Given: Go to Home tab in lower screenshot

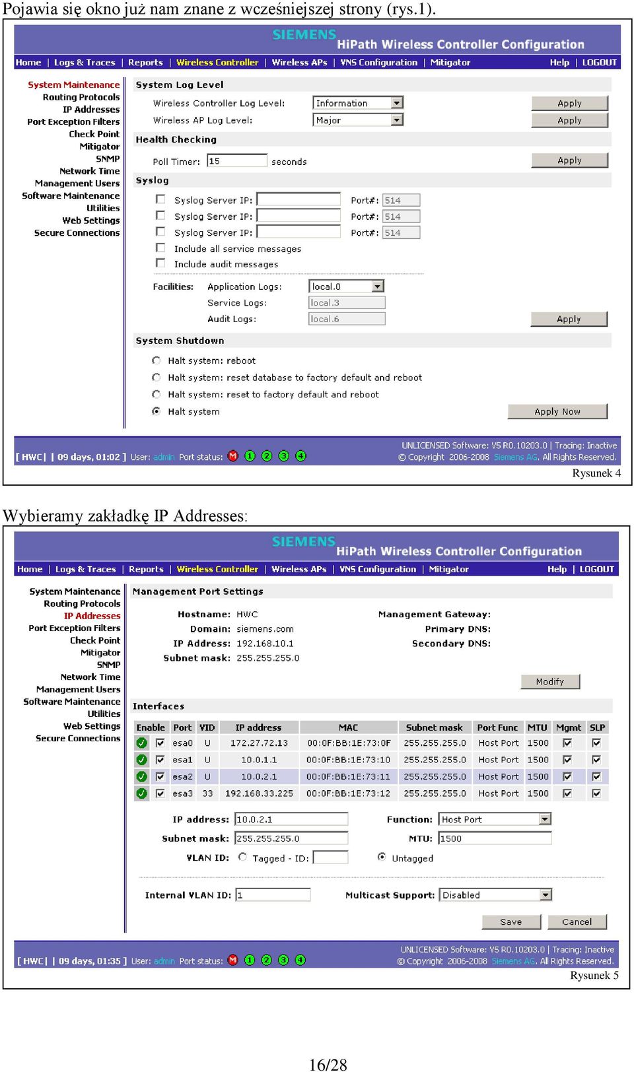Looking at the screenshot, I should (x=30, y=569).
